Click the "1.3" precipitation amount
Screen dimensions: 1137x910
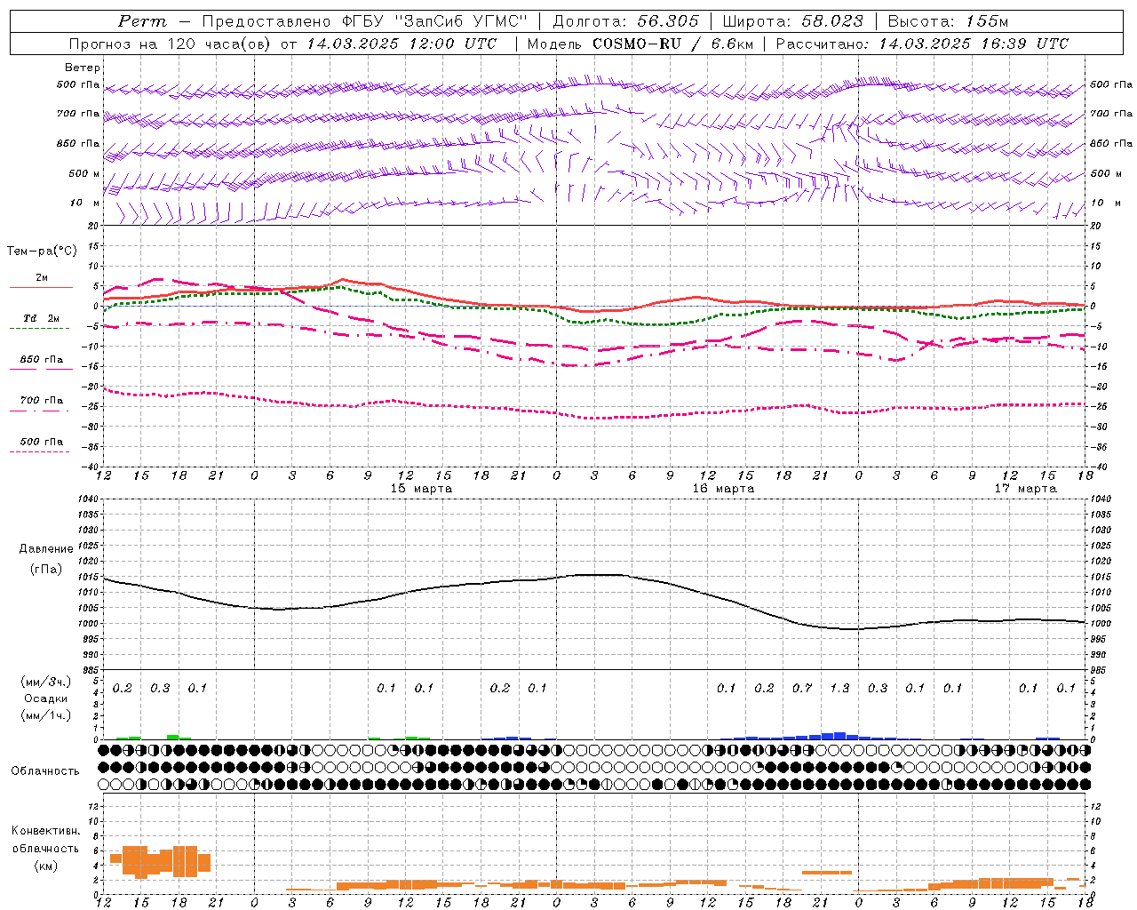coord(839,689)
